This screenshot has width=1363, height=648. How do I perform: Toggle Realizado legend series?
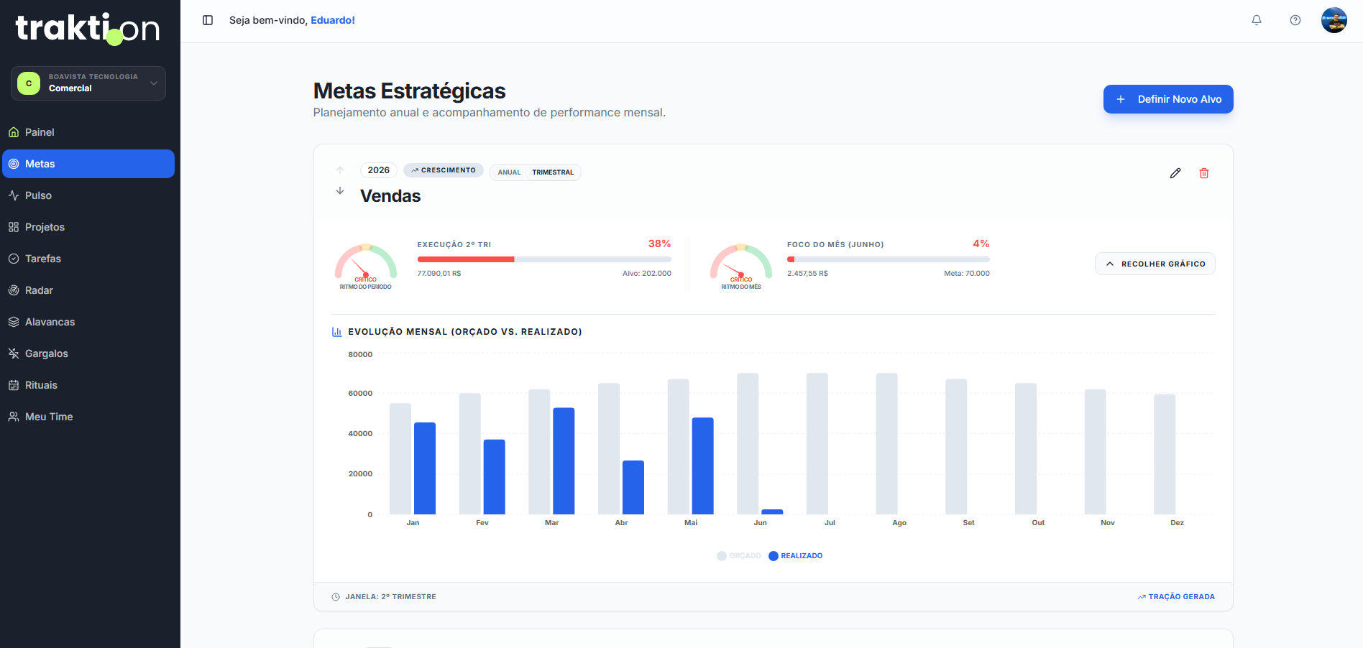pos(796,556)
